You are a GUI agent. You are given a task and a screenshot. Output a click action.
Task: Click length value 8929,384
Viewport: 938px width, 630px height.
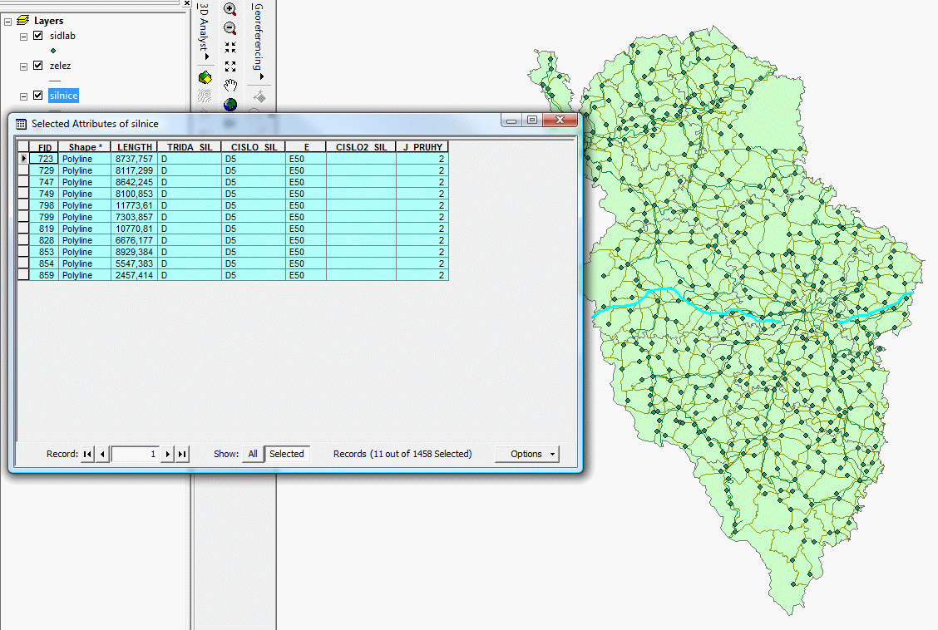tap(134, 252)
